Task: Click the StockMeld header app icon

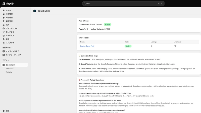Action: tap(35, 11)
